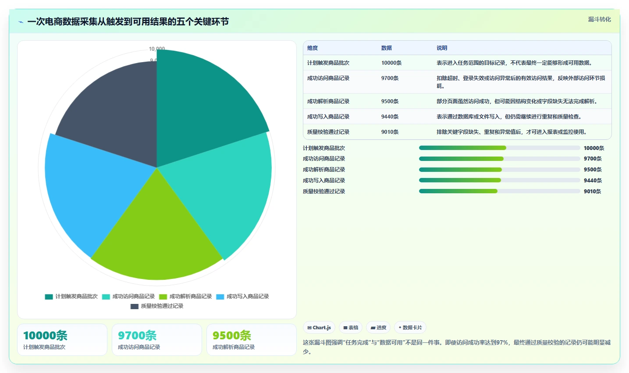Open the 9500条 stat card

[252, 340]
